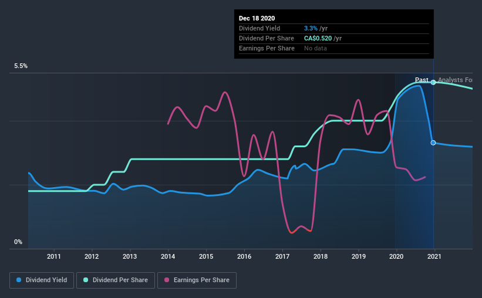
Task: Click the CA$0.520 dividend per share value
Action: (318, 38)
